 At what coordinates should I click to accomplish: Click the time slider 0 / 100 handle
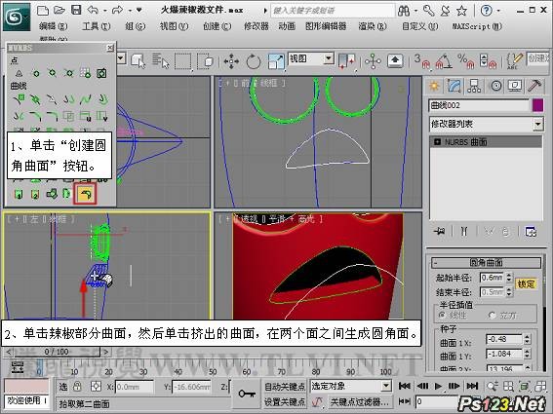pyautogui.click(x=57, y=352)
